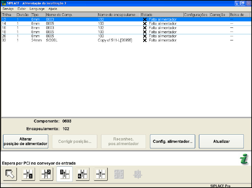Select feeder location 2 icon
Screen dimensions: 252x188
click(46, 174)
